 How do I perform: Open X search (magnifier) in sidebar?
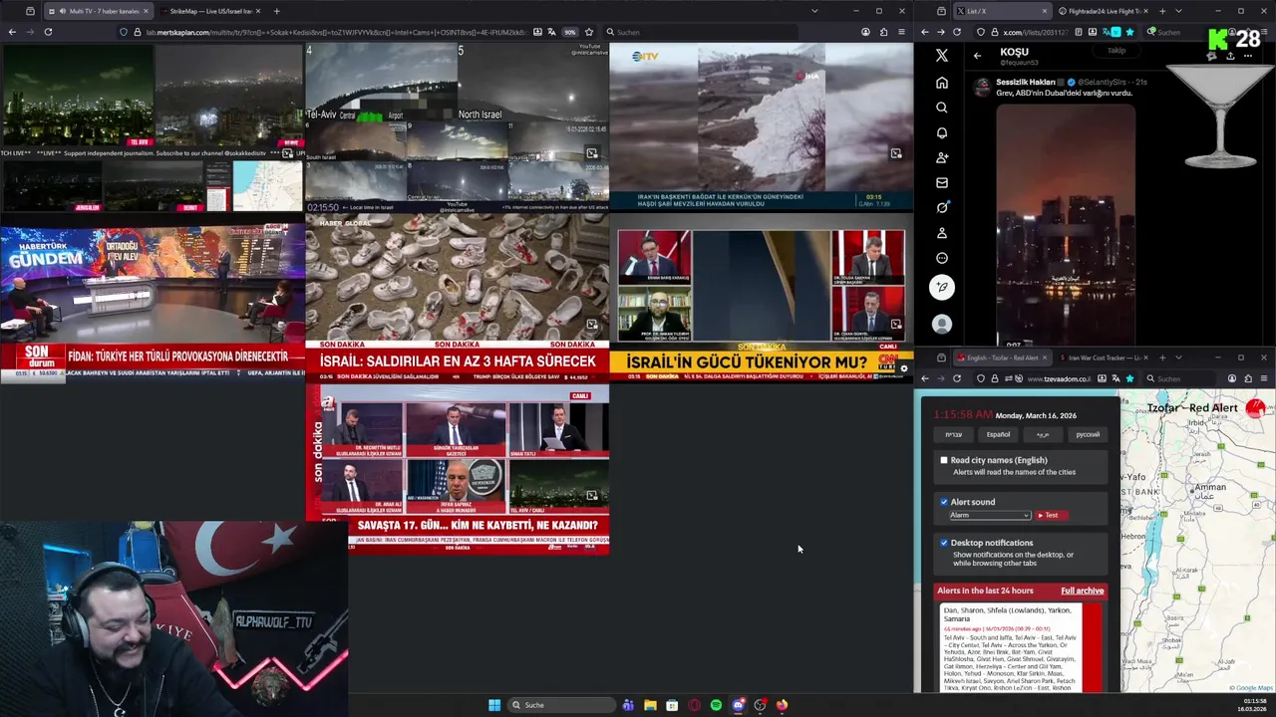tap(942, 108)
